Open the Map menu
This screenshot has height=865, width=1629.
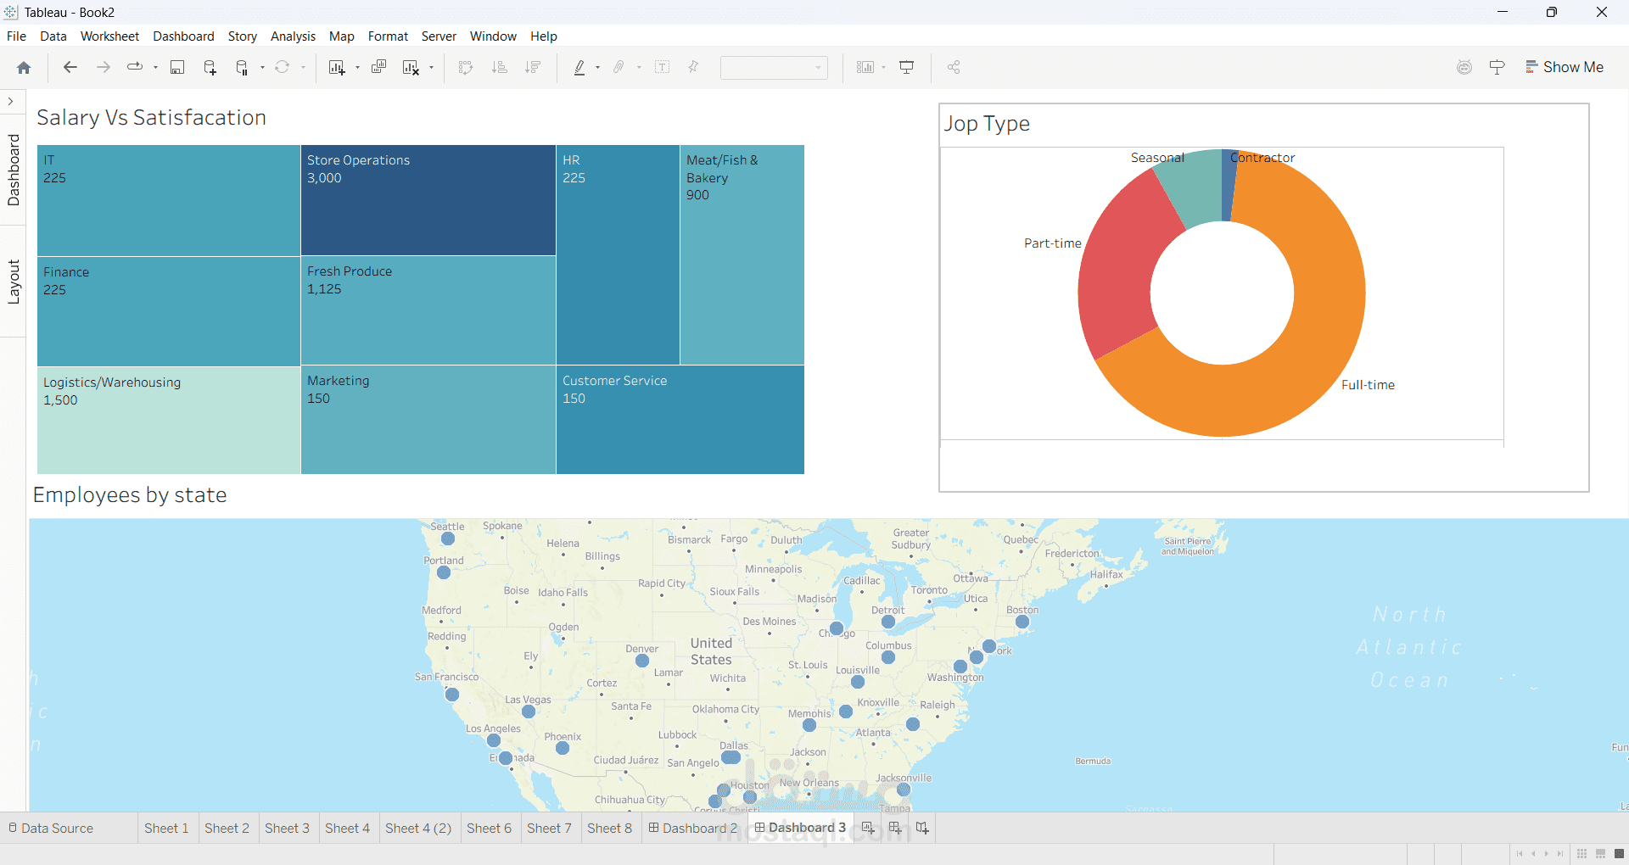tap(341, 36)
